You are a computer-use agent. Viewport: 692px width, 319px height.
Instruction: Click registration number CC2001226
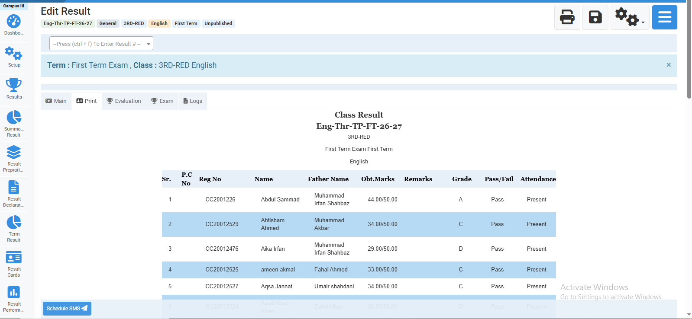pos(220,200)
